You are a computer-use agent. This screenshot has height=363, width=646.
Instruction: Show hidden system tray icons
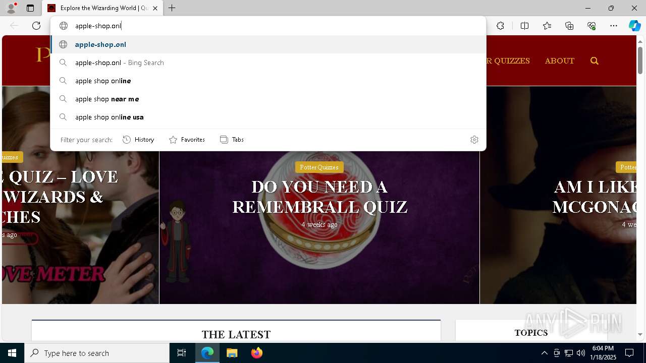(x=544, y=353)
